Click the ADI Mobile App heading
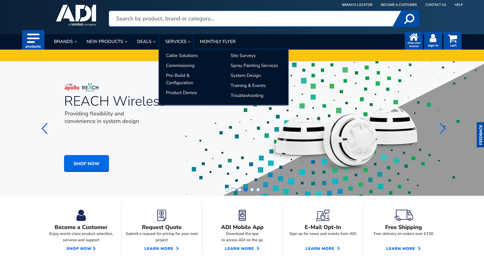This screenshot has width=484, height=260. point(242,227)
